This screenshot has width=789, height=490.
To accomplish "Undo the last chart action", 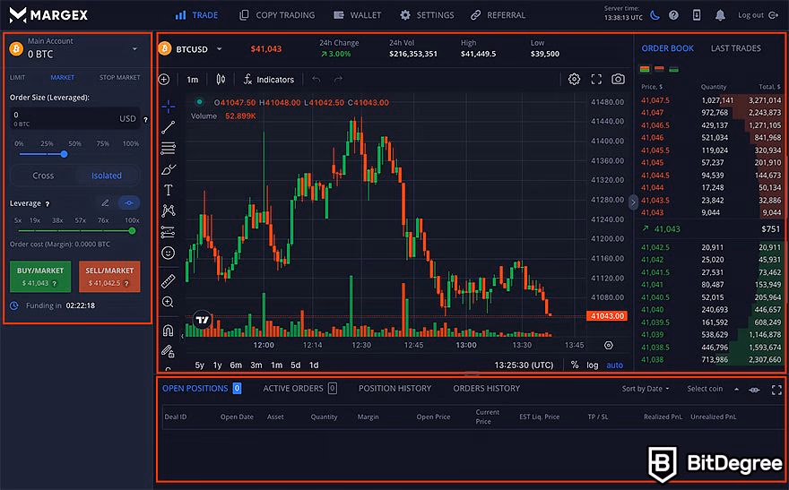I will [316, 80].
